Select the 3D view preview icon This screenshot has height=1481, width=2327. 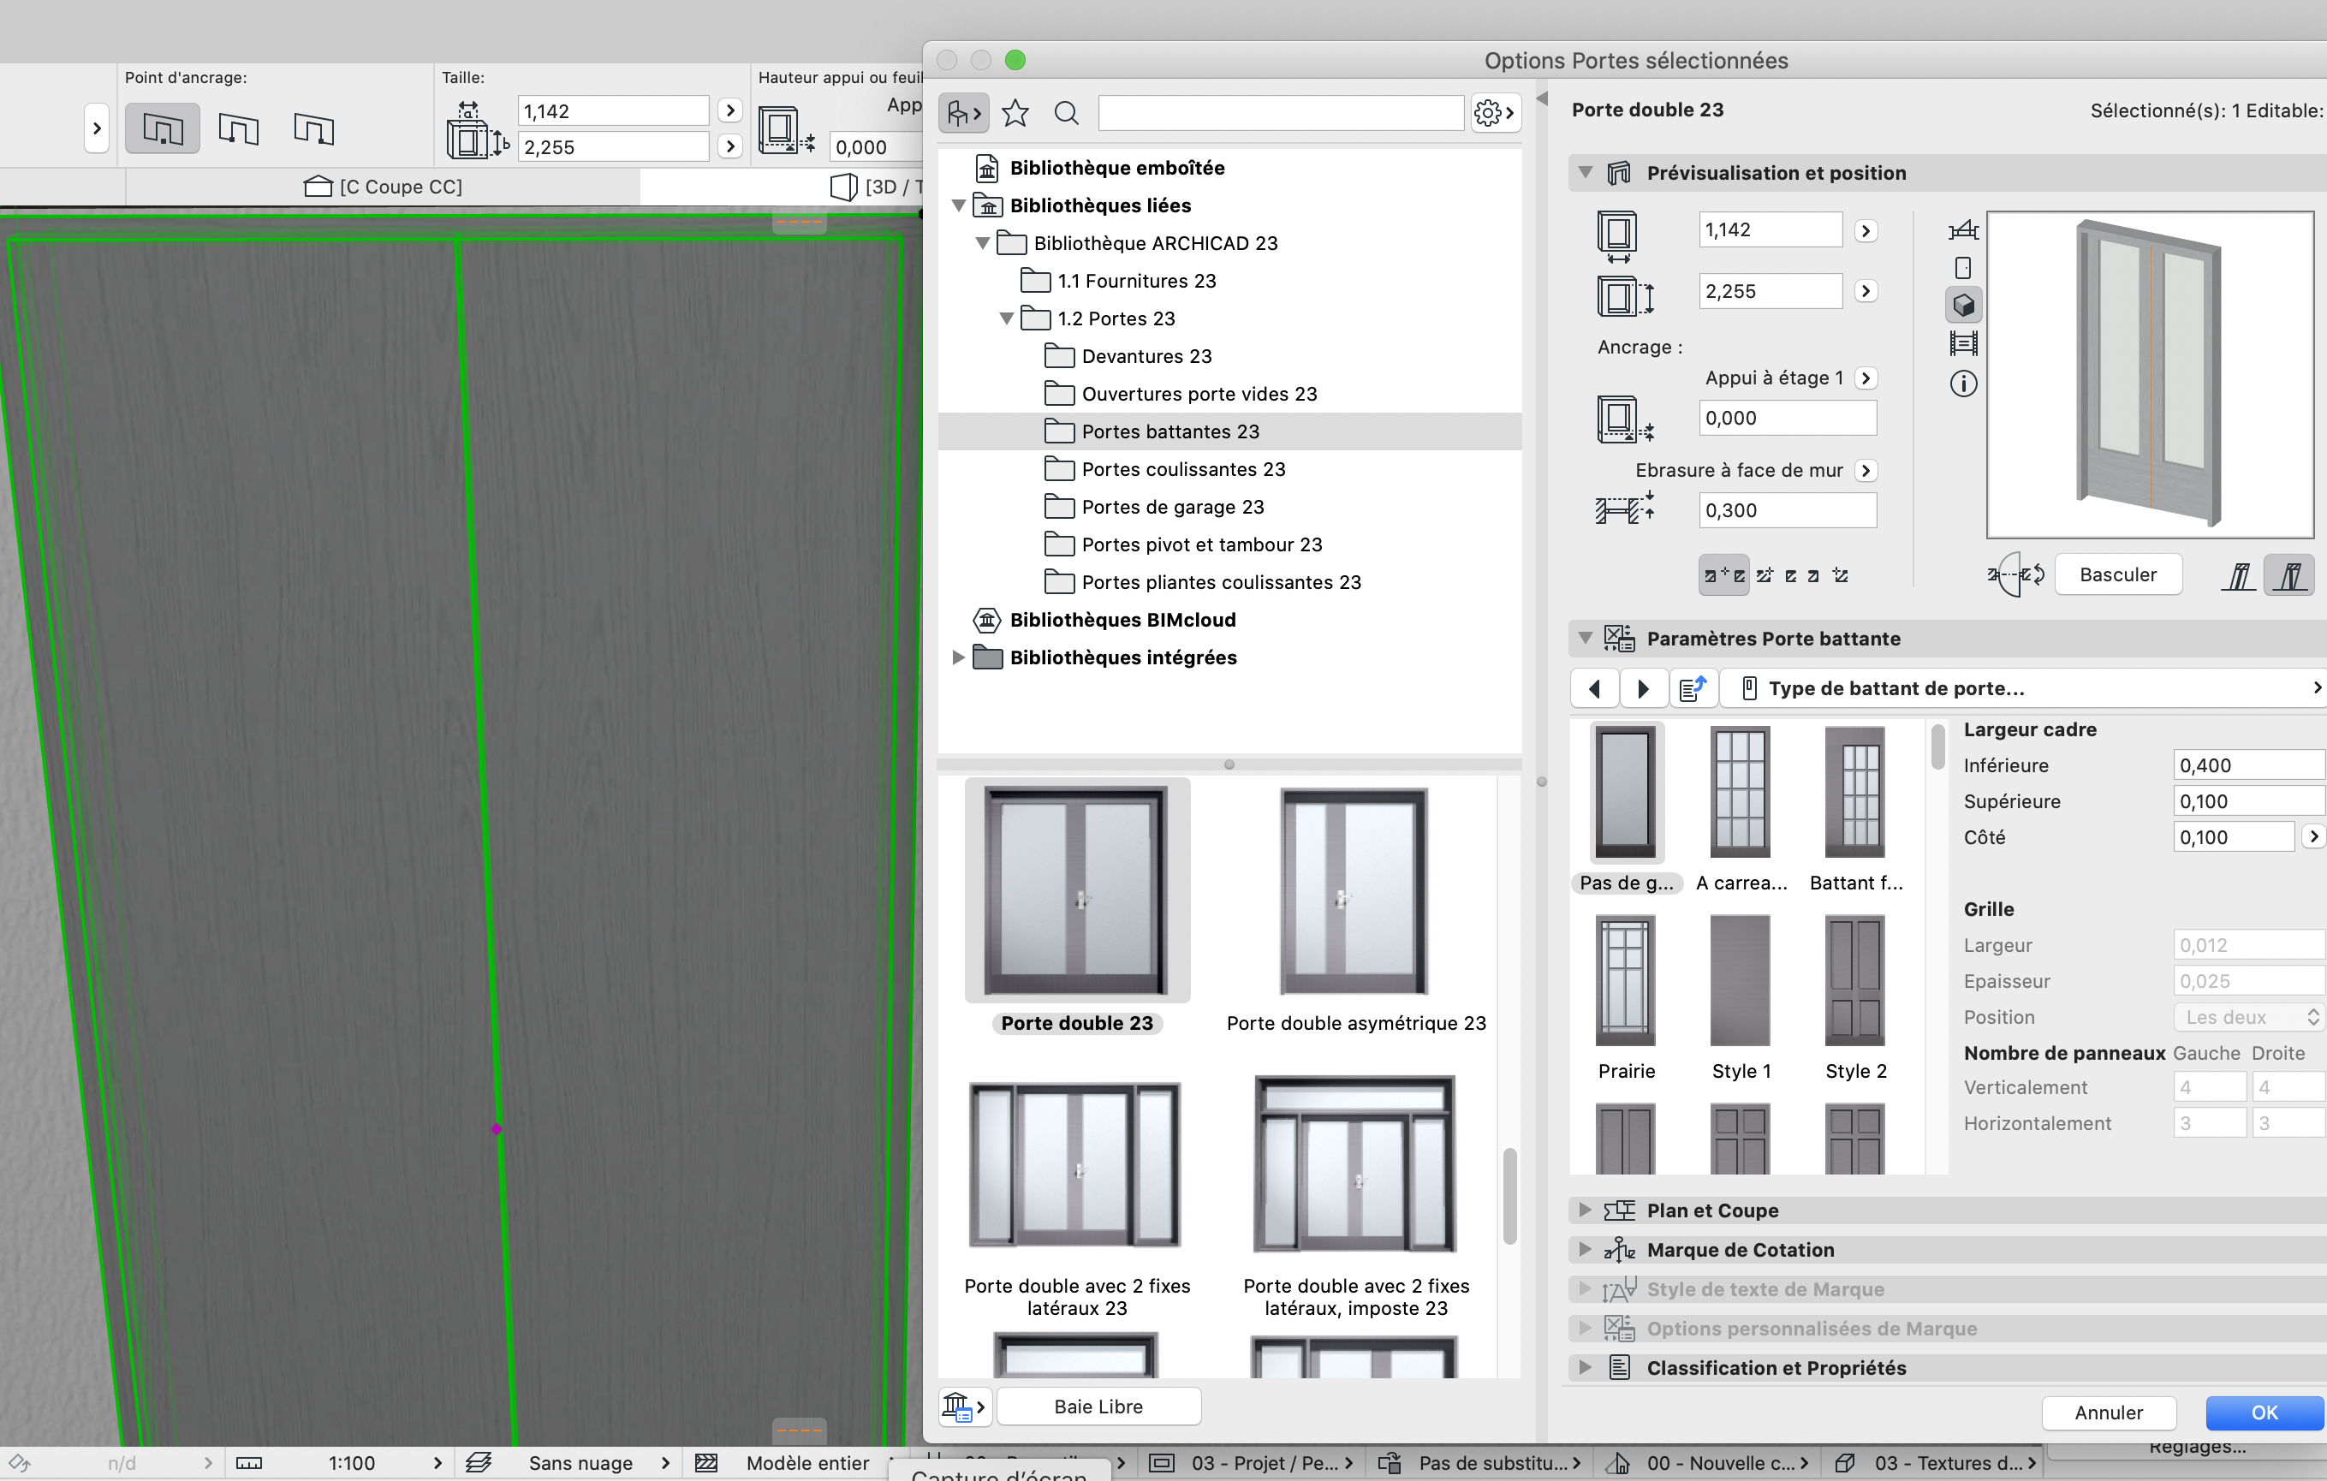point(1962,306)
